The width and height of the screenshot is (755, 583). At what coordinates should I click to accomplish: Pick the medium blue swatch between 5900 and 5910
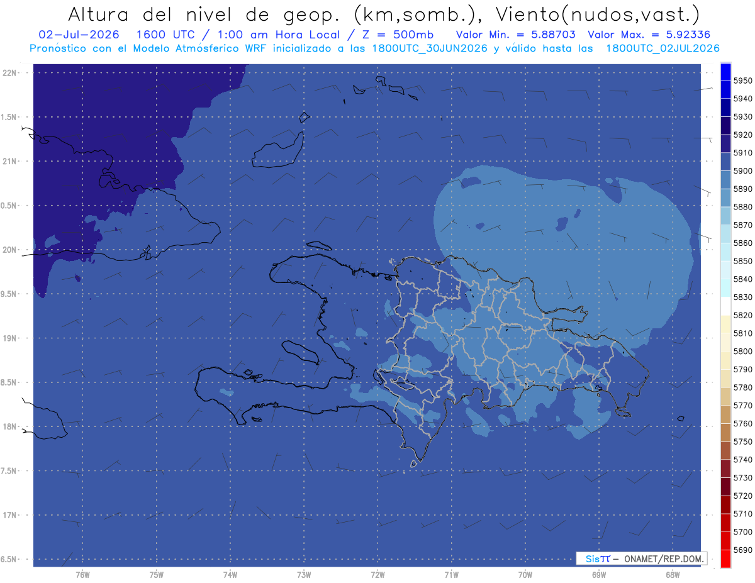725,162
